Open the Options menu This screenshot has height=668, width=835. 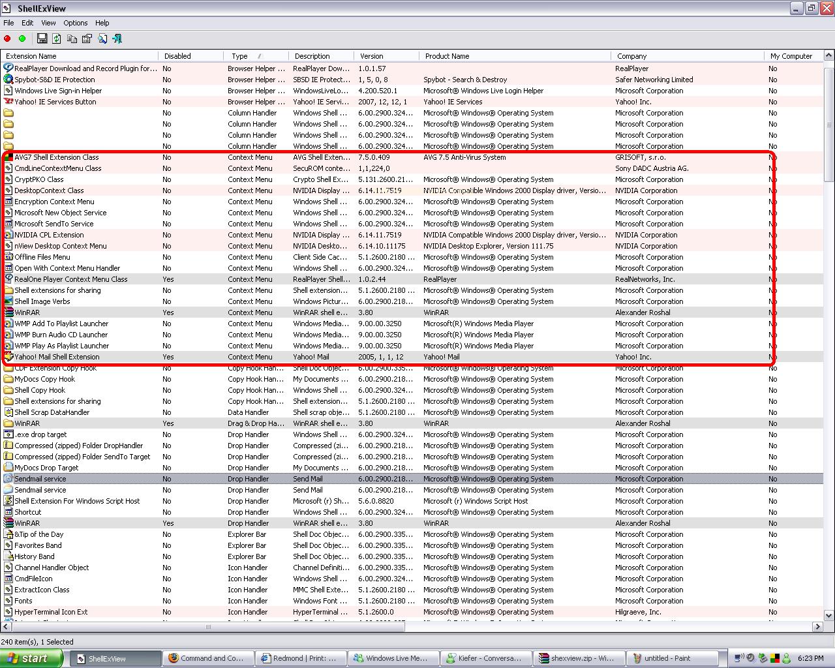(75, 23)
